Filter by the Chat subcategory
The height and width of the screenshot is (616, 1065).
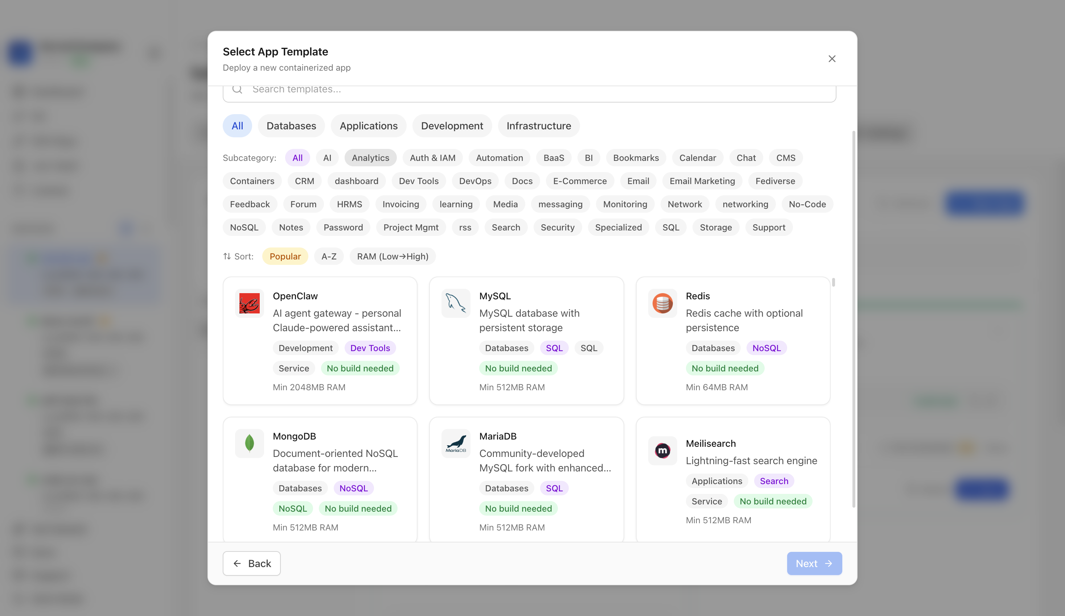(x=746, y=158)
